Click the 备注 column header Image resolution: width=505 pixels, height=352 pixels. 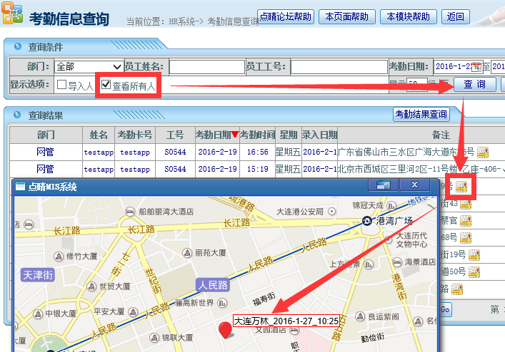click(441, 135)
